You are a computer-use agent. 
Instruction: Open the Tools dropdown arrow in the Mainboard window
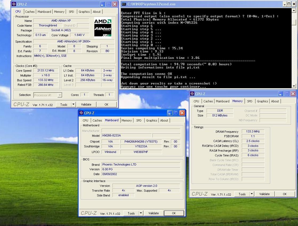point(141,213)
